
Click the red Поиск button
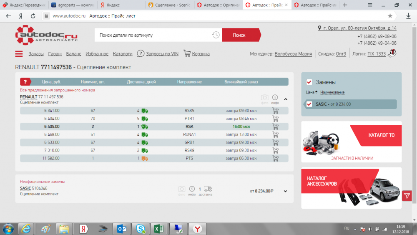tap(241, 35)
